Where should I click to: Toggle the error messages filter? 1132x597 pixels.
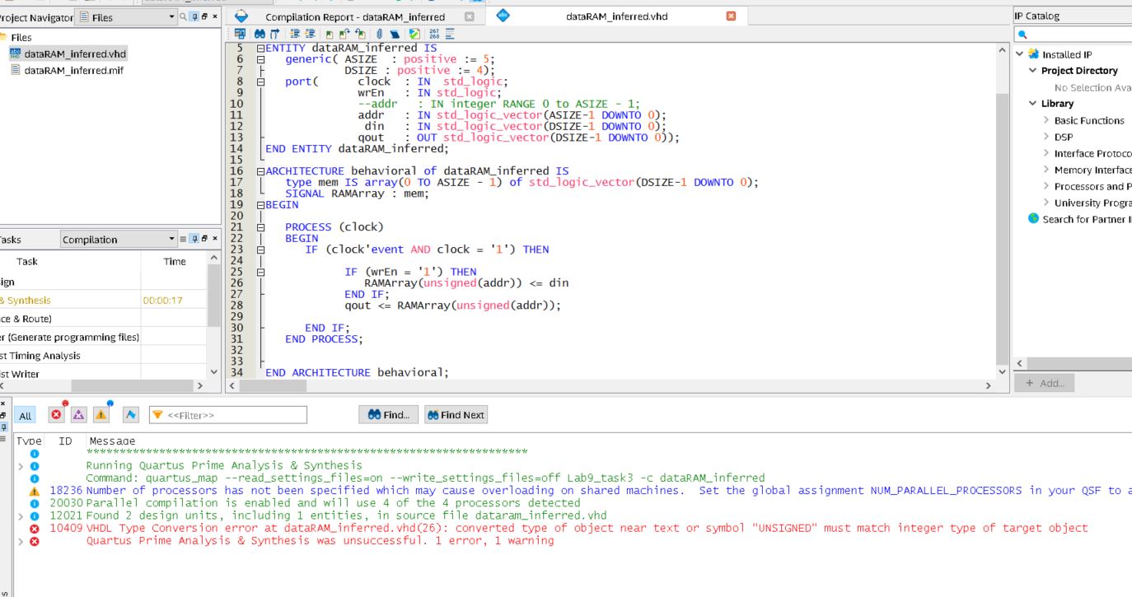pyautogui.click(x=56, y=414)
